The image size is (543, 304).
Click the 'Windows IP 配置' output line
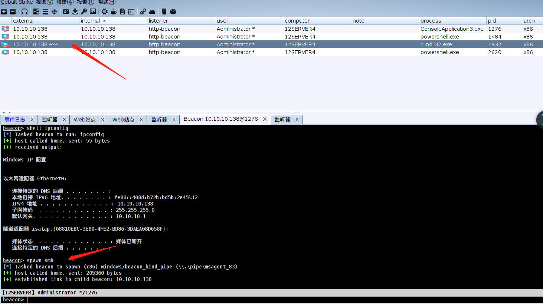pos(24,160)
